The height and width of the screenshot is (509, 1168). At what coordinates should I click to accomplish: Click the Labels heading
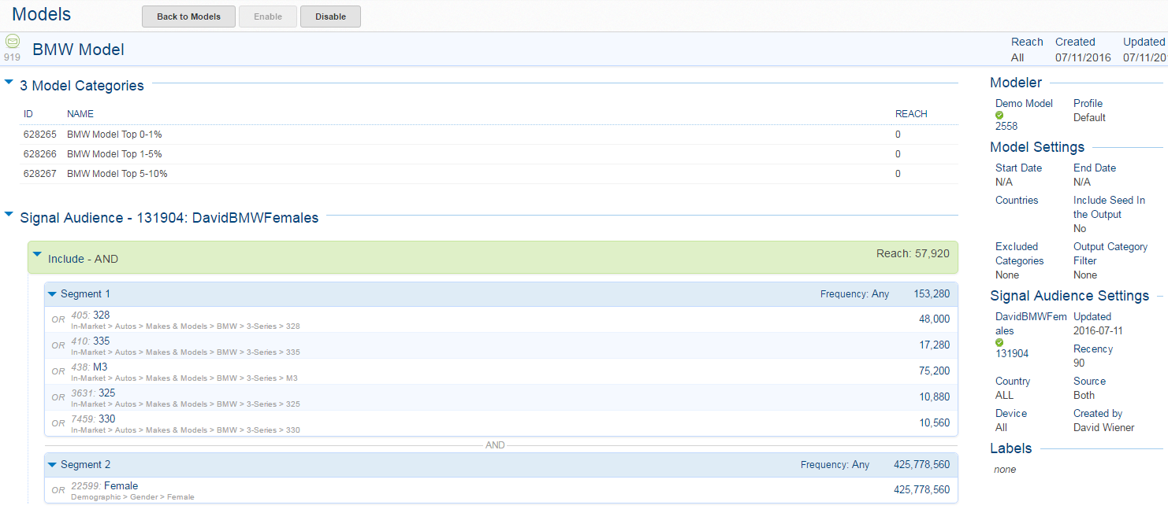(1010, 448)
